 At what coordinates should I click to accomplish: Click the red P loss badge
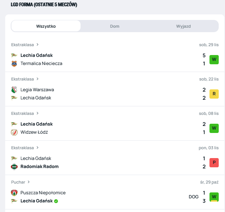[214, 163]
